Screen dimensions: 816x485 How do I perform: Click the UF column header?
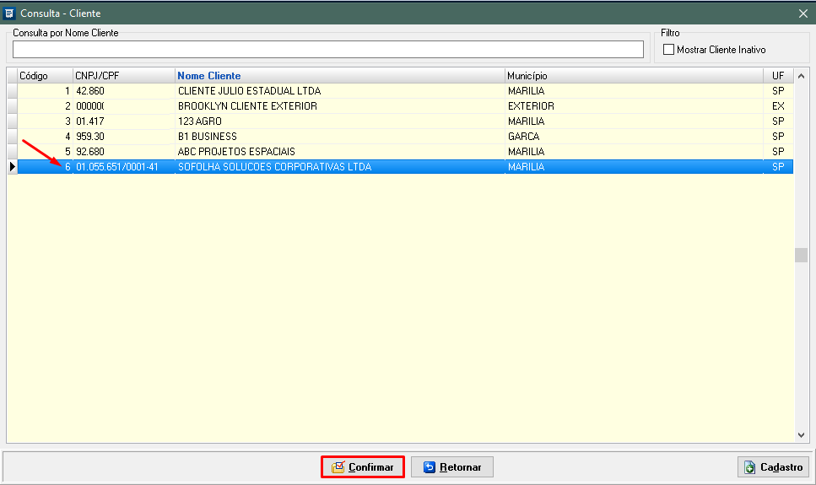click(777, 76)
